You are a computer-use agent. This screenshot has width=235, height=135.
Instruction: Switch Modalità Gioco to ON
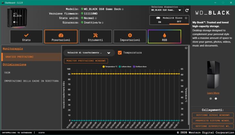pos(160,22)
